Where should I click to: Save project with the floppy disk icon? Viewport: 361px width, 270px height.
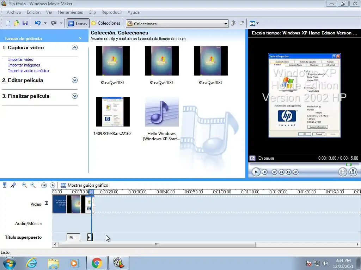(25, 23)
